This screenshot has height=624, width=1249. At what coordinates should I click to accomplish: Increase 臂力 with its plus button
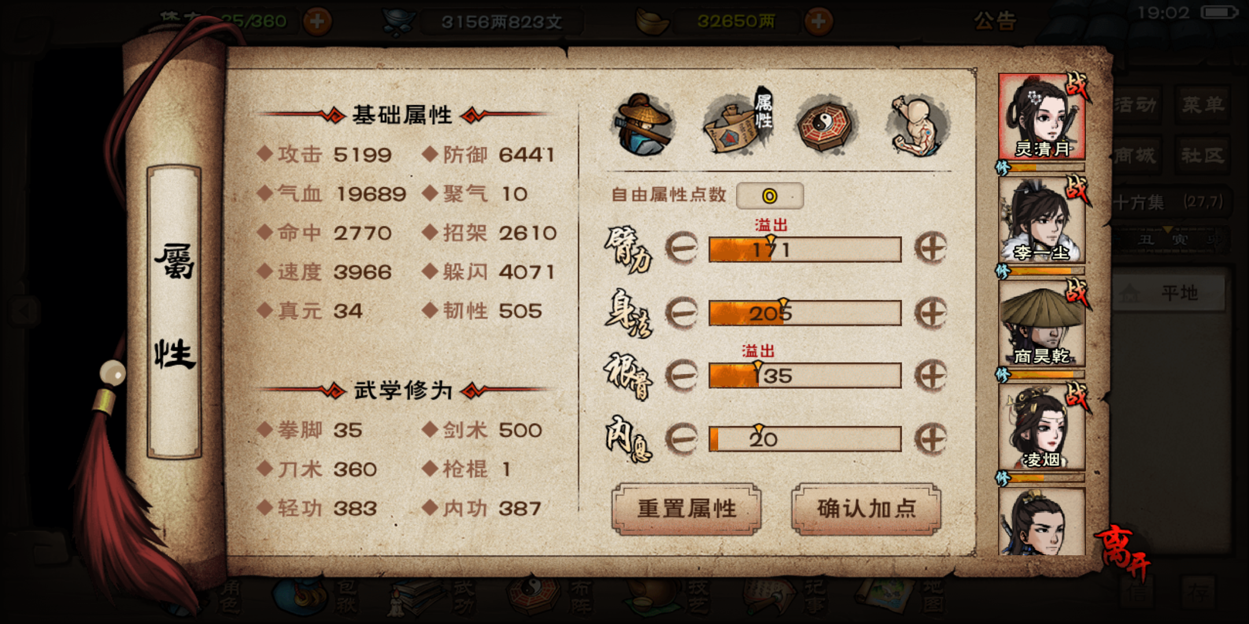pos(930,249)
